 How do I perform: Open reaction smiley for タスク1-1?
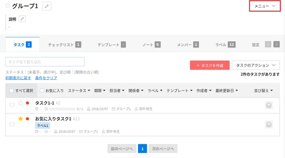[269, 105]
